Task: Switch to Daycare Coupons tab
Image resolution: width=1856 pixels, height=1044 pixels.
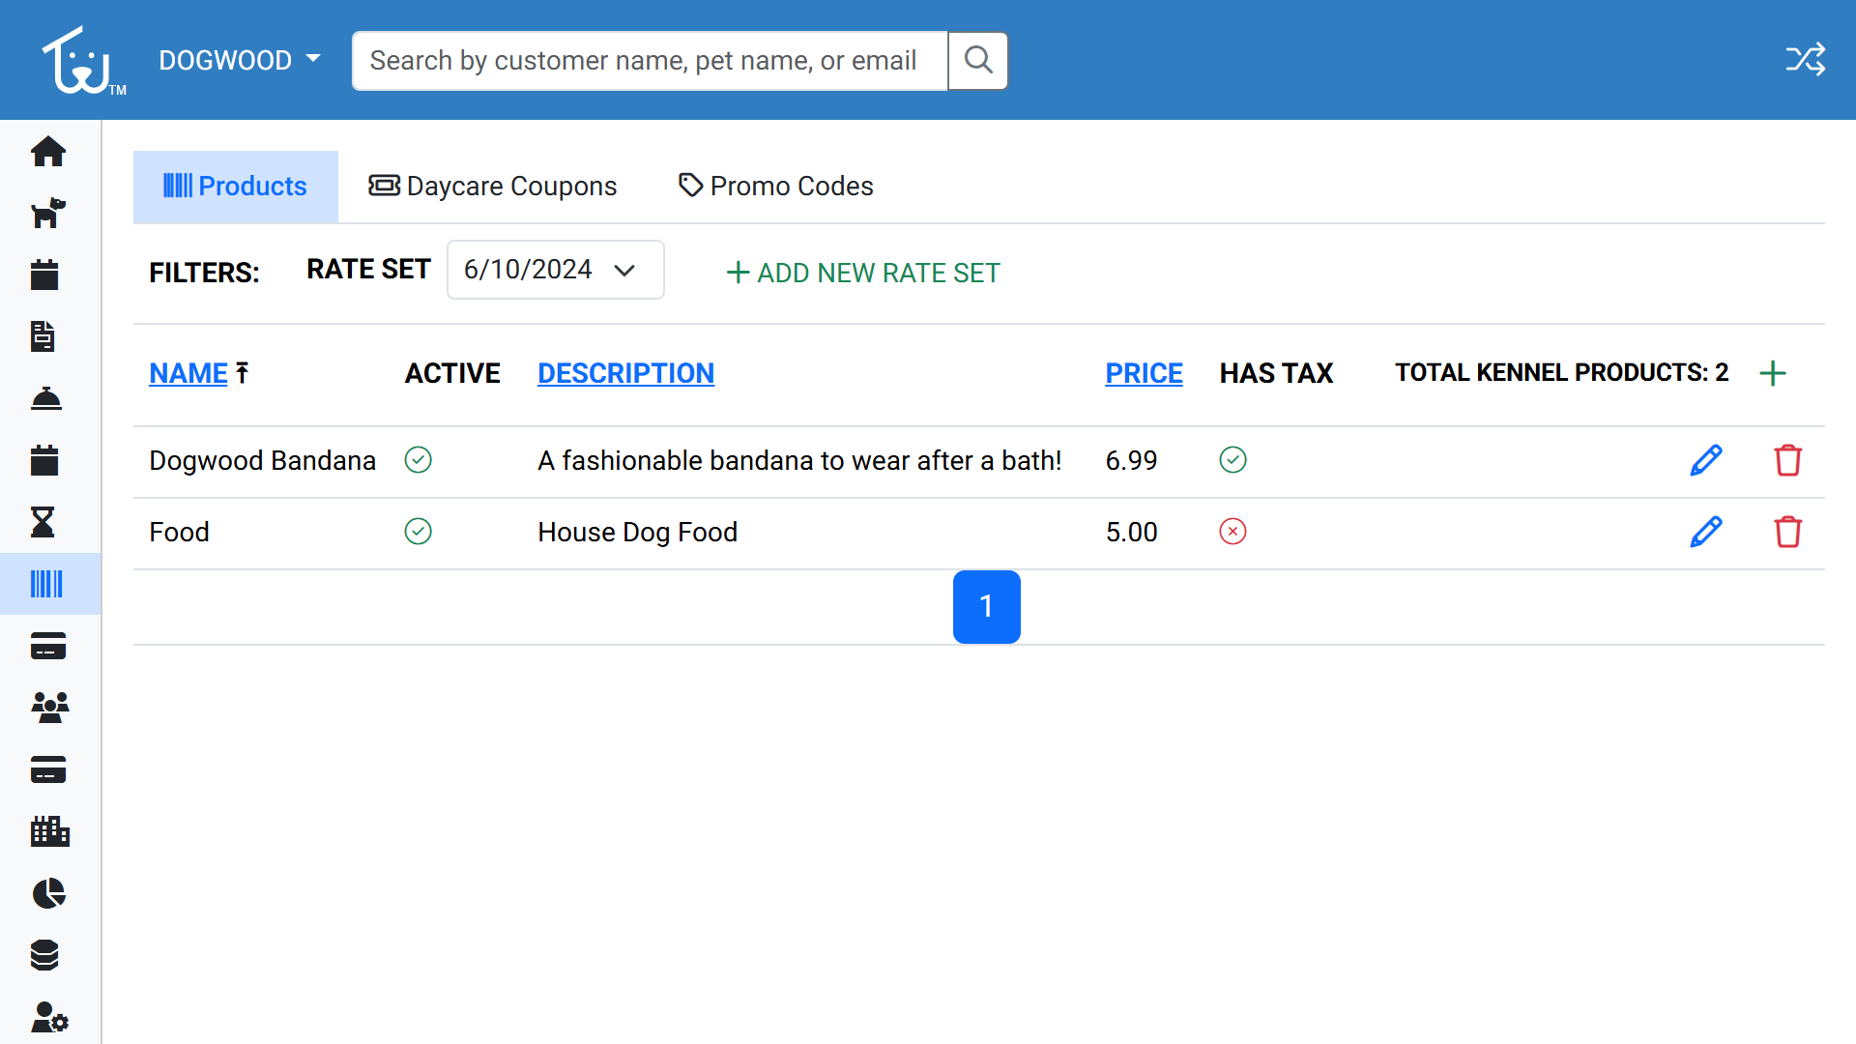Action: click(492, 187)
